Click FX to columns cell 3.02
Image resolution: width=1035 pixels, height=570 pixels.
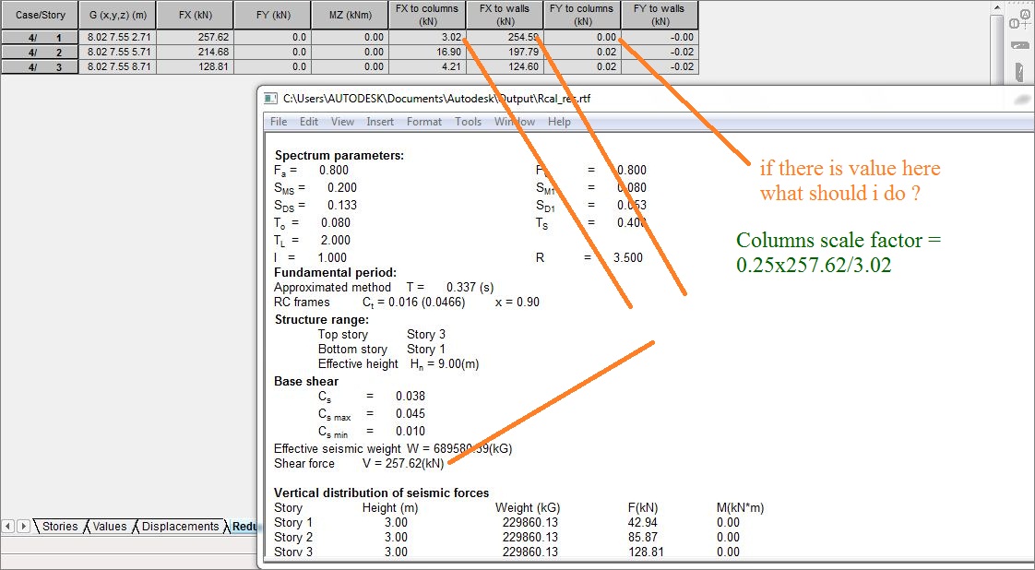point(428,38)
